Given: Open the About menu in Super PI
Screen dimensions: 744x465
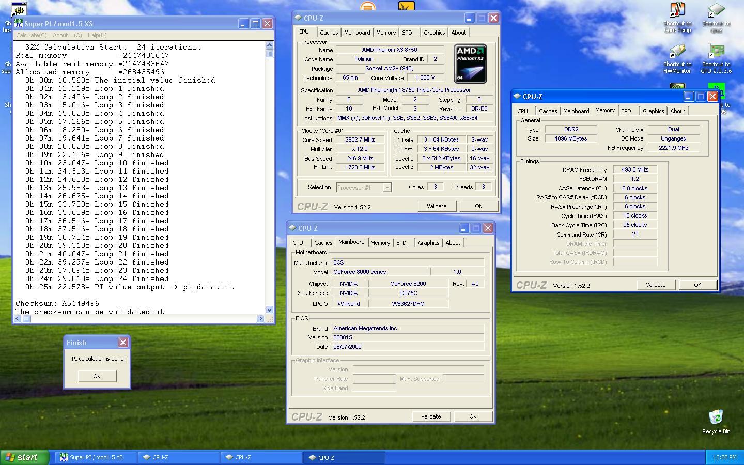Looking at the screenshot, I should (67, 35).
